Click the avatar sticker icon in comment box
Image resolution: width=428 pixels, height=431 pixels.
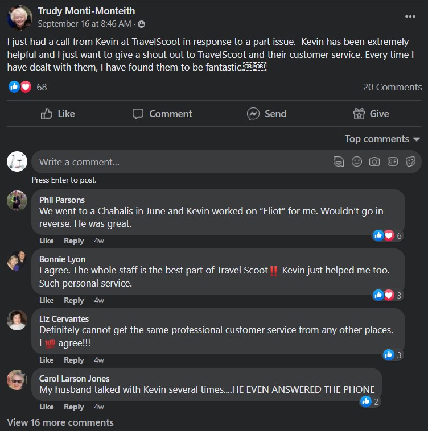339,162
